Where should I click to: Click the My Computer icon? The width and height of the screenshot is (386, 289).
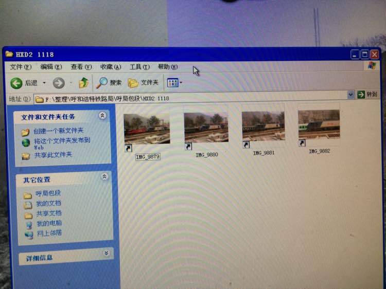click(x=29, y=225)
